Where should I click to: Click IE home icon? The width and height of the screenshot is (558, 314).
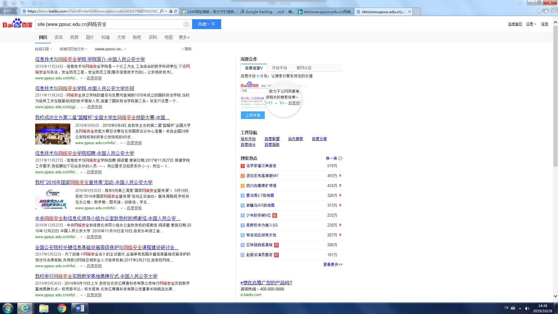tap(539, 11)
